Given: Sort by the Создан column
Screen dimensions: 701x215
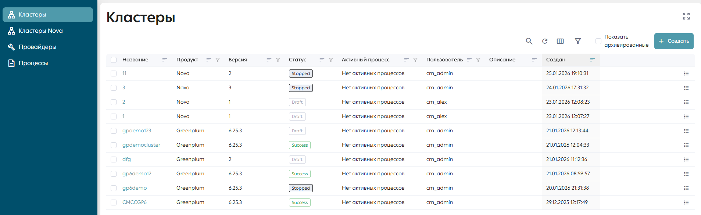Looking at the screenshot, I should click(592, 60).
